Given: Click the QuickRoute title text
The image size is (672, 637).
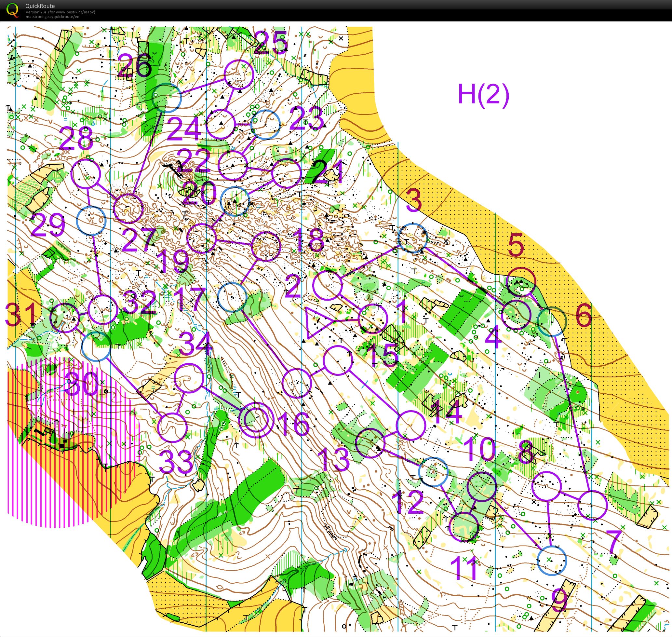Looking at the screenshot, I should coord(40,6).
